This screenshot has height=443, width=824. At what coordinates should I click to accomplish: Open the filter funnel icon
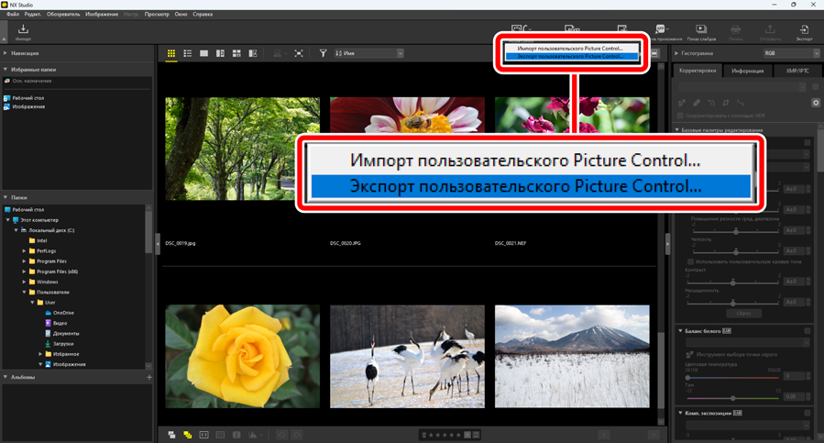pyautogui.click(x=323, y=54)
